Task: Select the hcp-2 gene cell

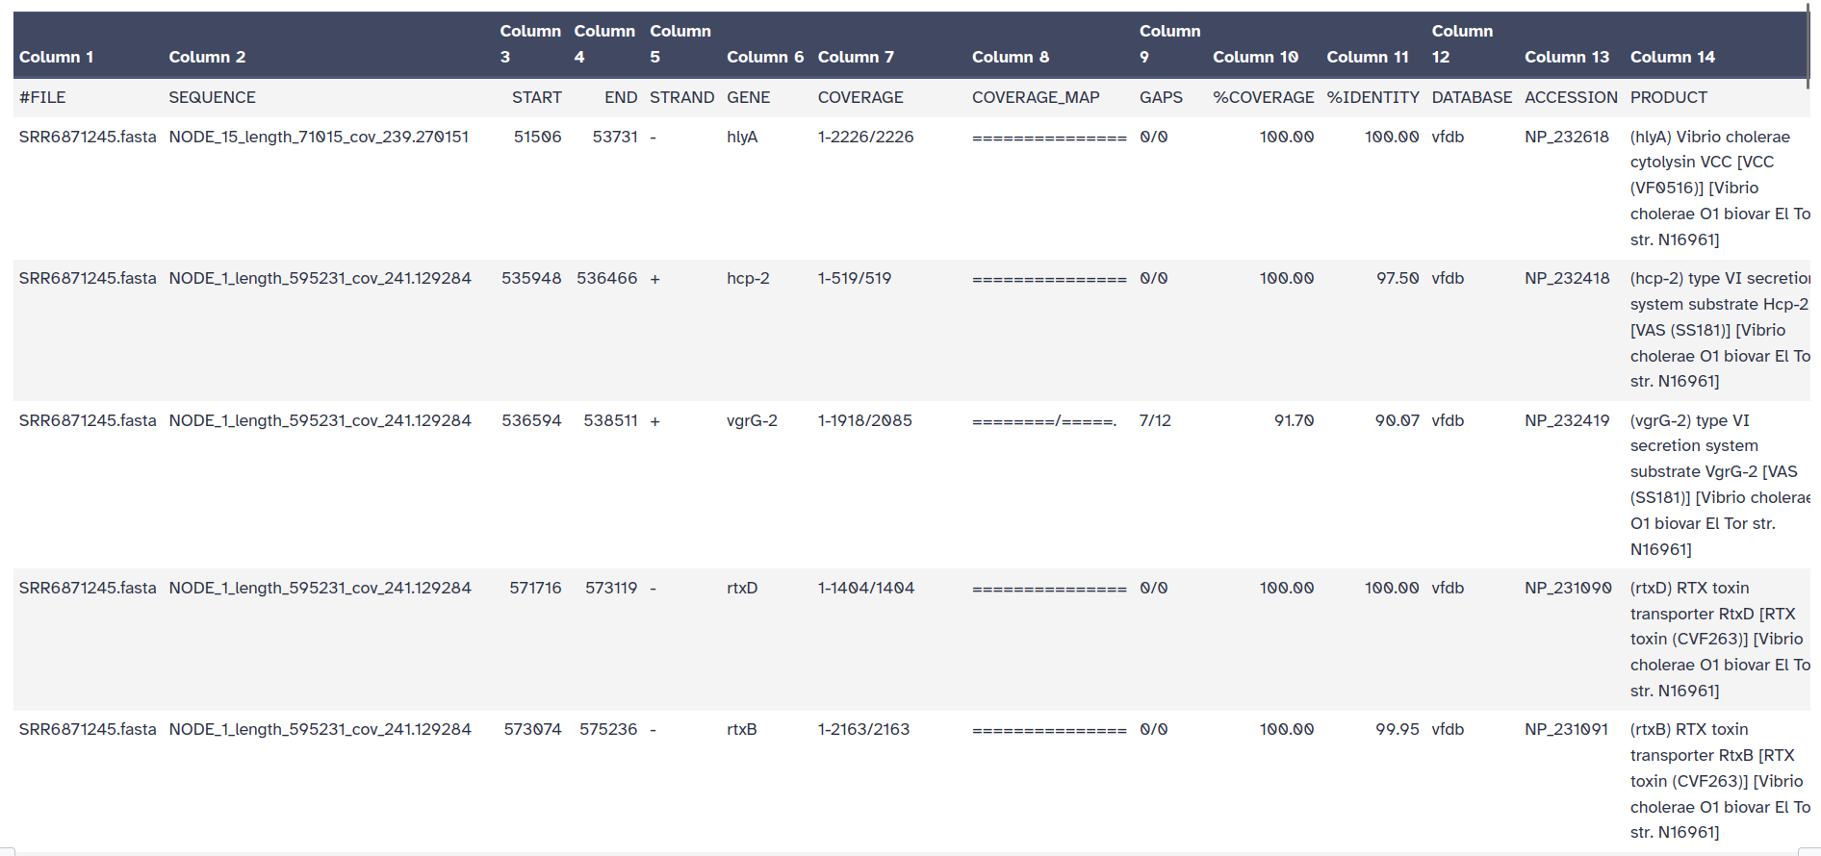Action: [x=748, y=278]
